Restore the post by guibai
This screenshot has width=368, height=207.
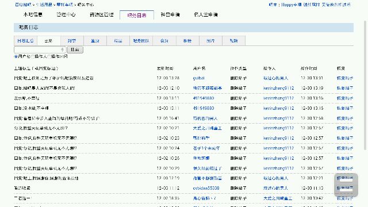tap(345, 78)
